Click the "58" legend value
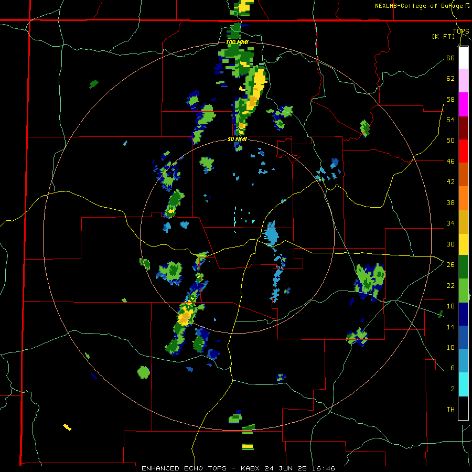Viewport: 472px width, 472px height. click(x=450, y=99)
